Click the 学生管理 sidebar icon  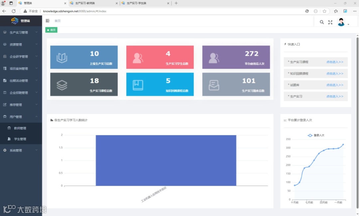9,139
